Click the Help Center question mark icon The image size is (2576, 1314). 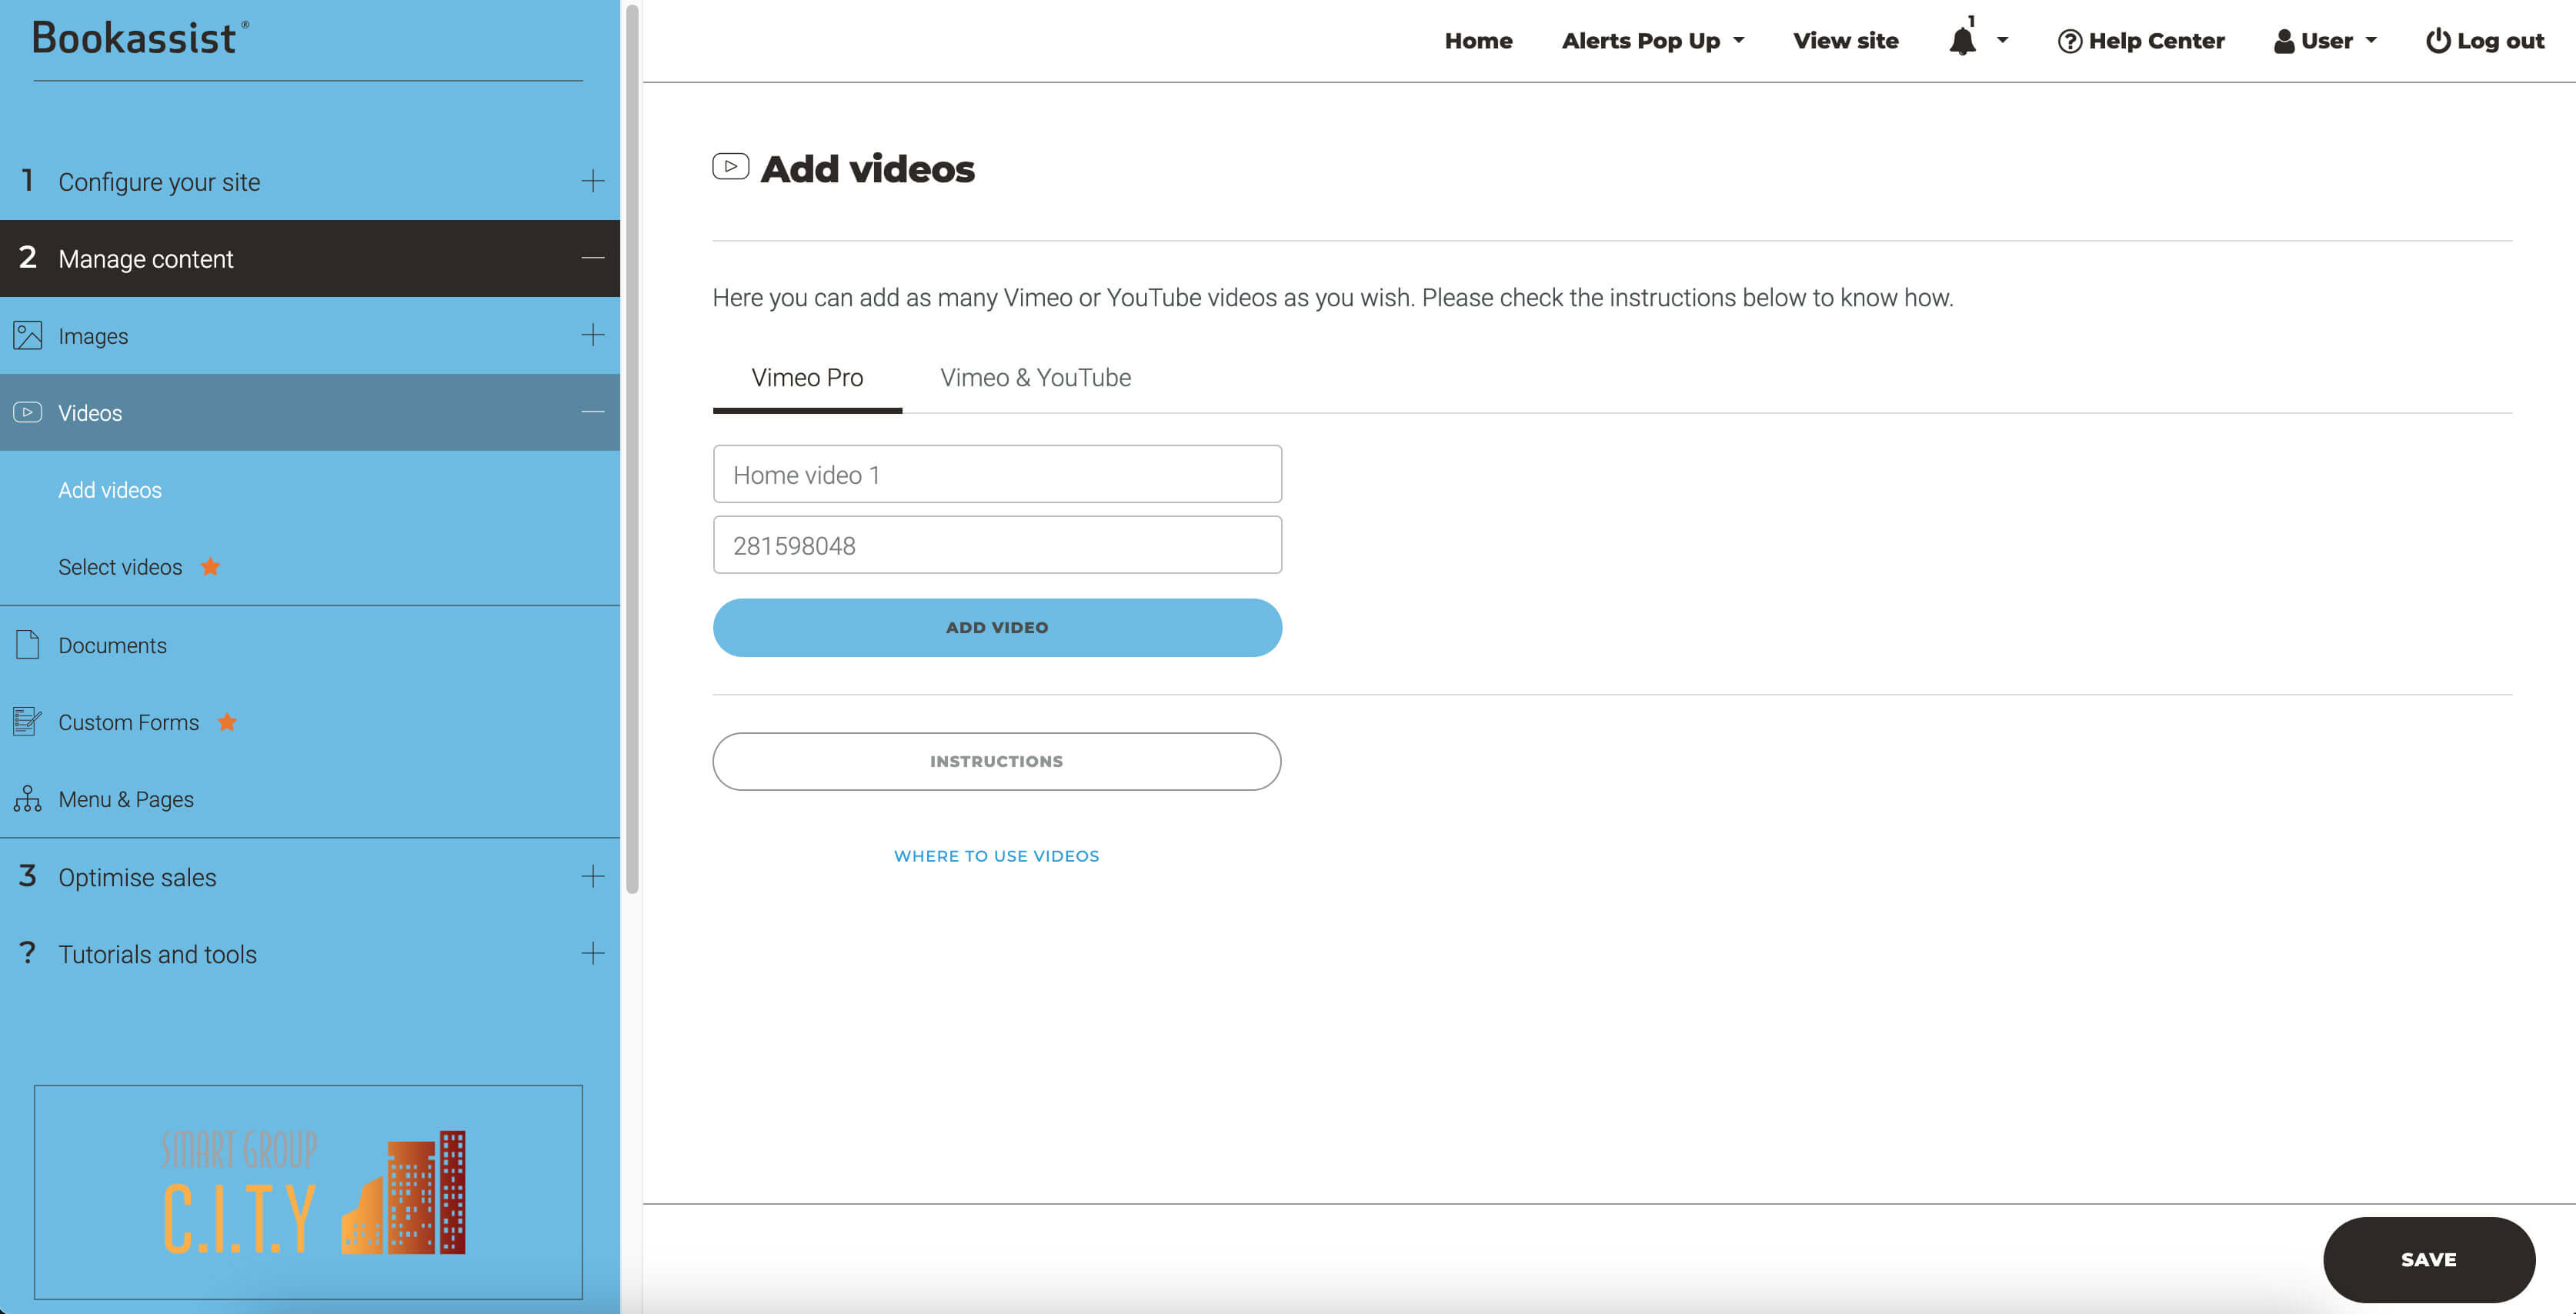coord(2069,41)
